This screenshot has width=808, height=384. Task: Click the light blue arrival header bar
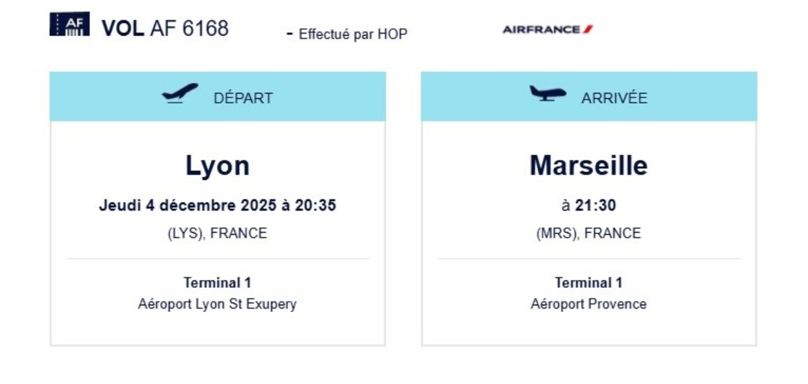coord(589,97)
